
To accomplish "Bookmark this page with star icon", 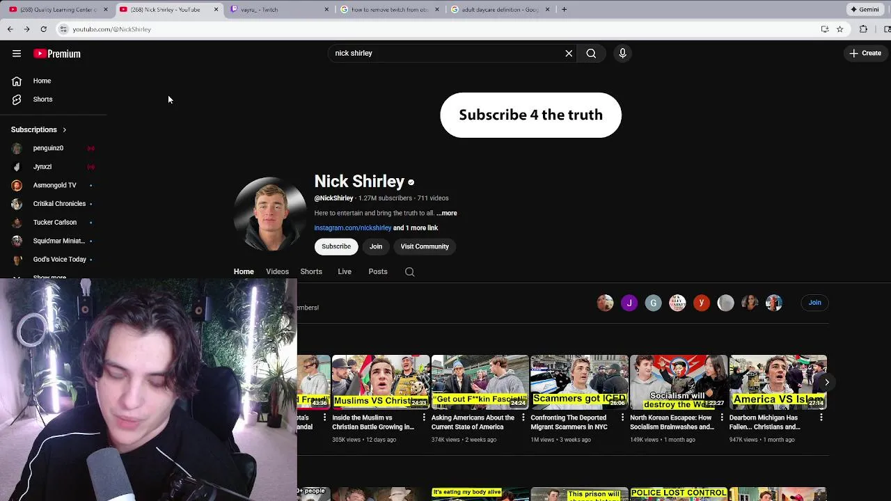I will (840, 29).
